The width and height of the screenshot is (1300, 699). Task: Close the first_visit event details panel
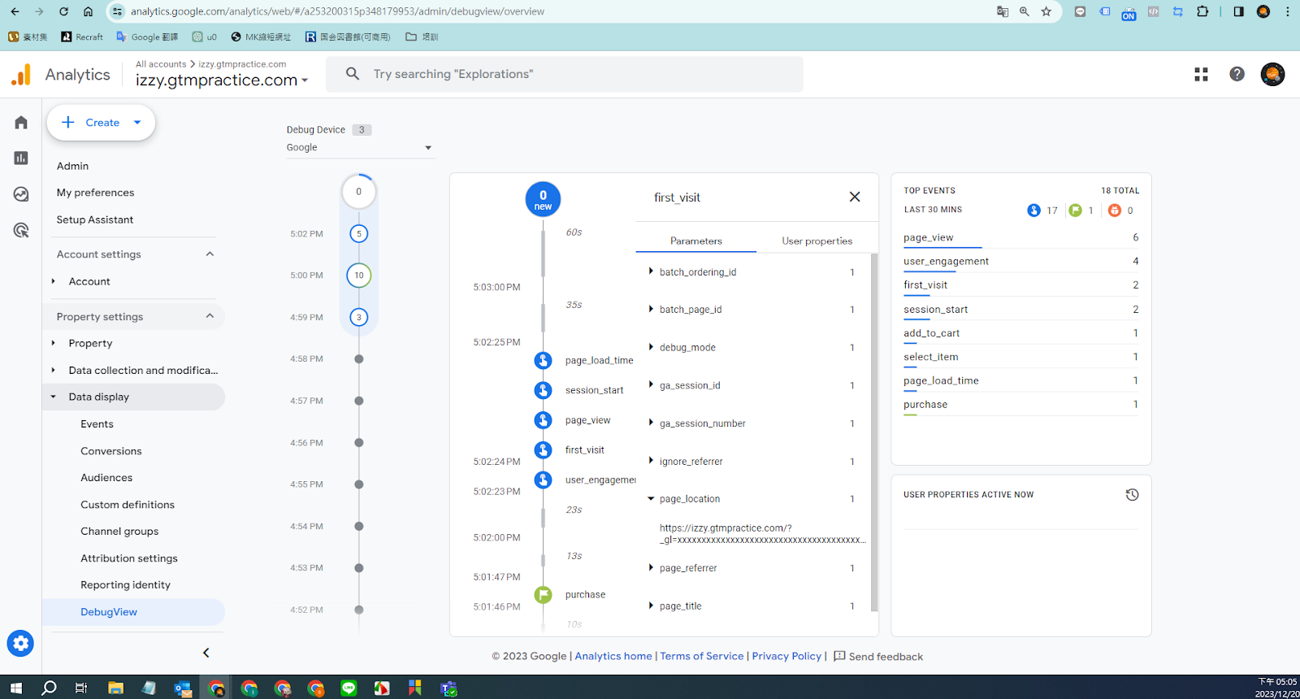pos(855,197)
